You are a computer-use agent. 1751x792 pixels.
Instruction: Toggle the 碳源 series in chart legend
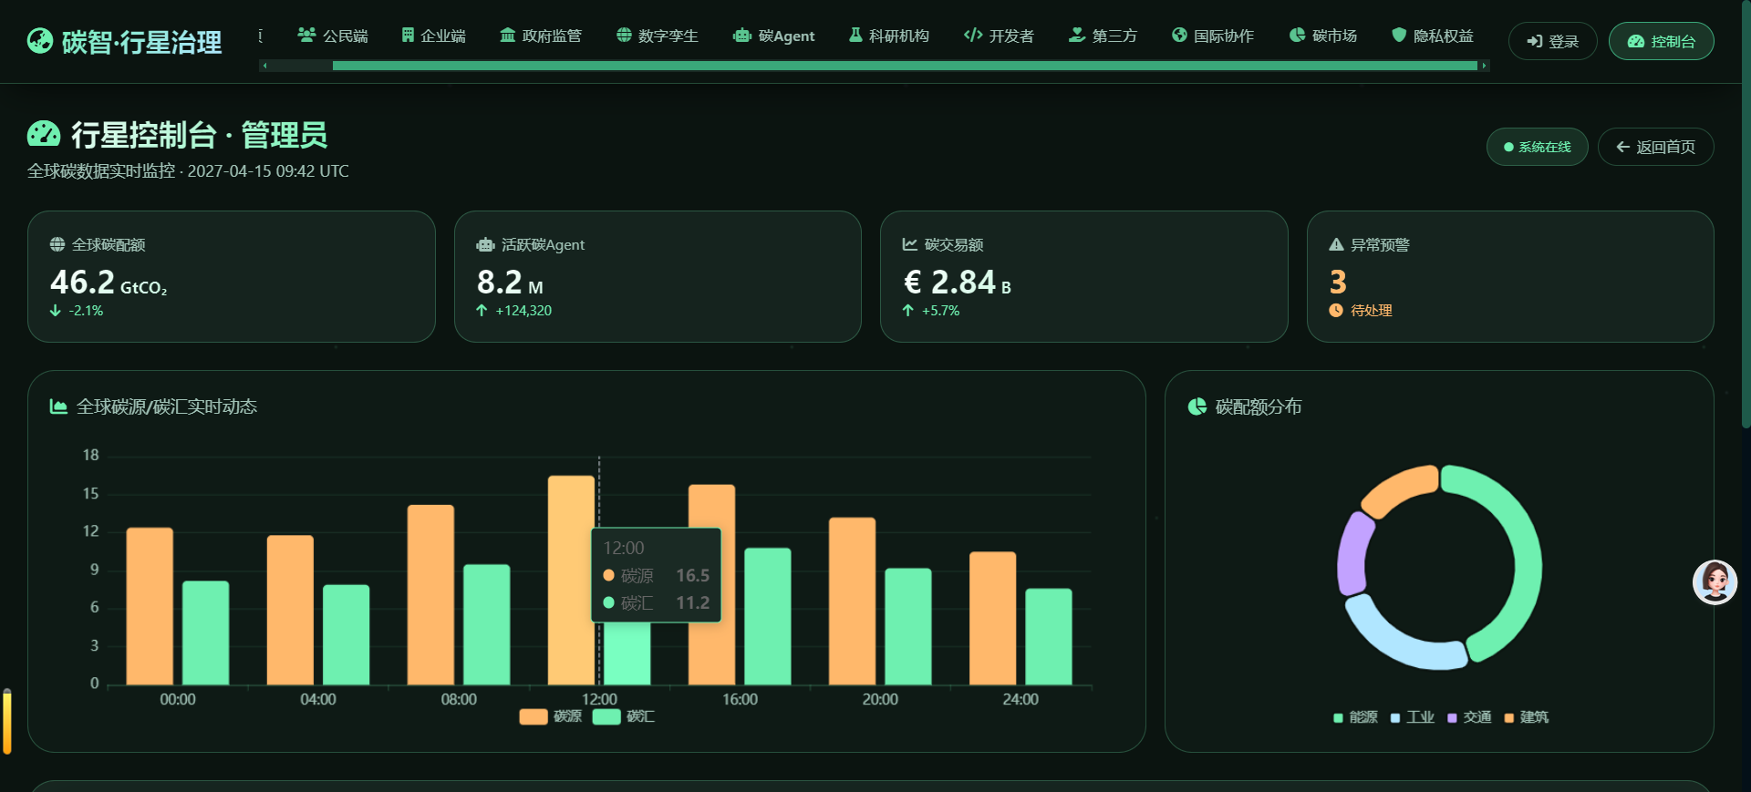coord(551,716)
